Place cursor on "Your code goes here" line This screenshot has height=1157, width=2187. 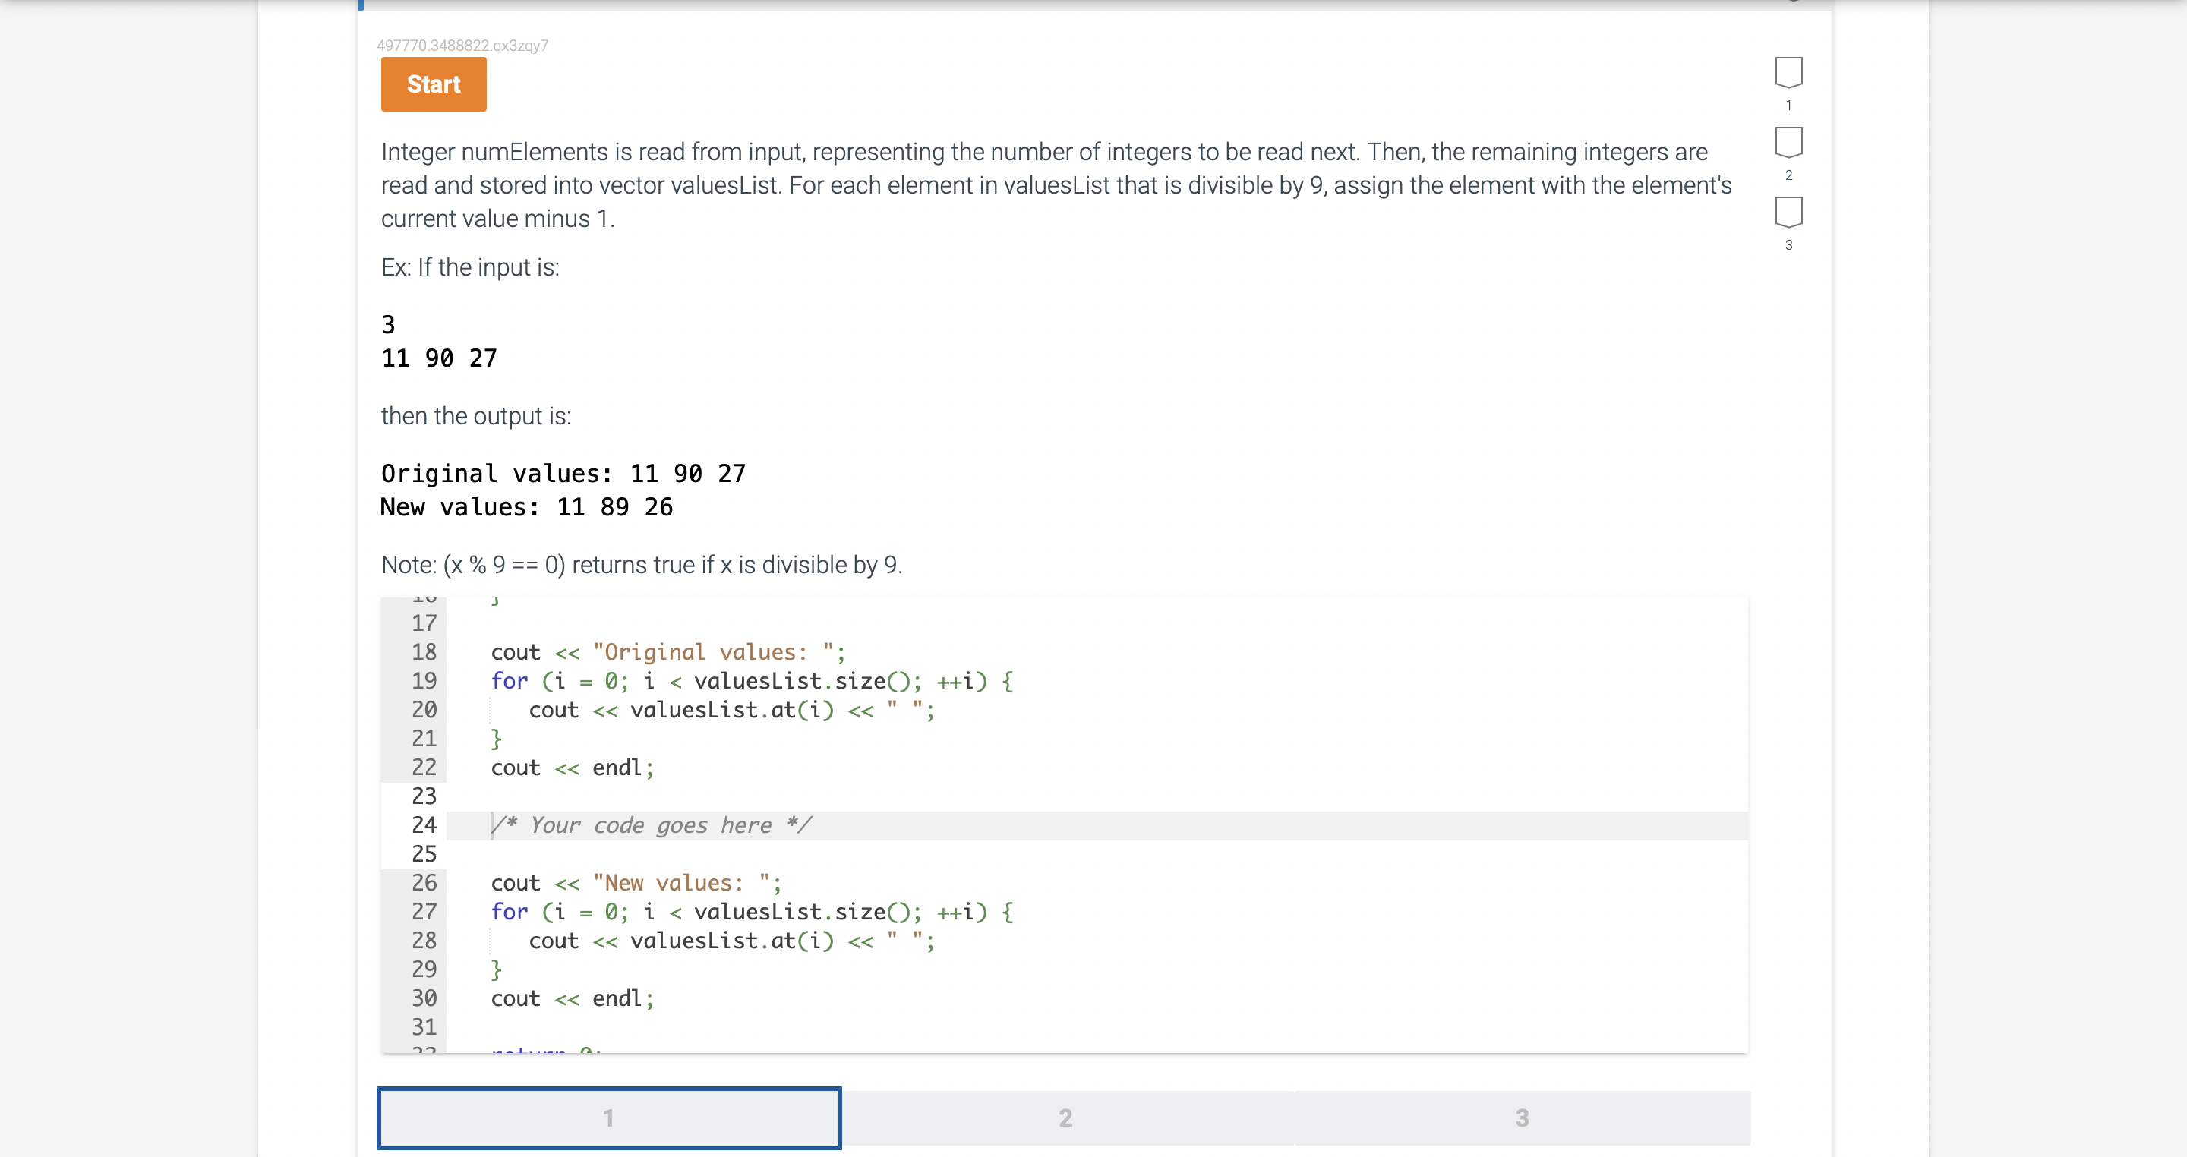click(650, 825)
